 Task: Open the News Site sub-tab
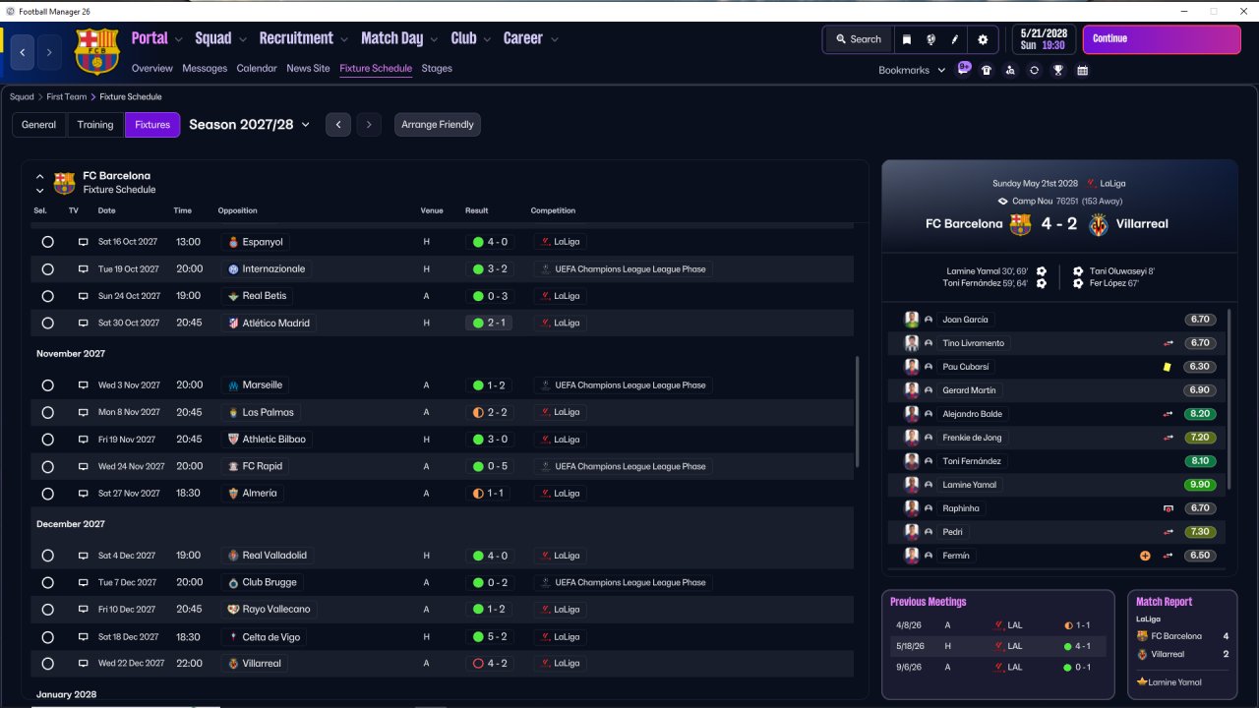click(308, 69)
